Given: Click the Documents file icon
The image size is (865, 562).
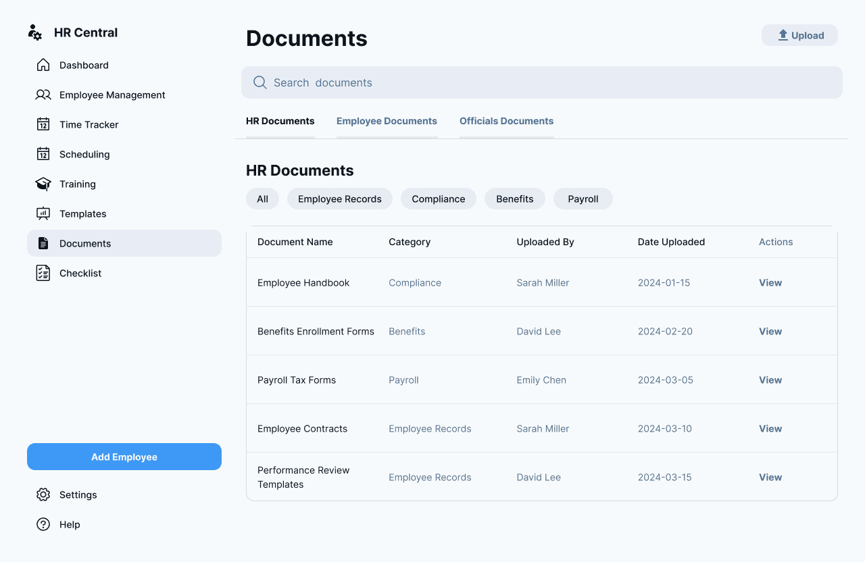Looking at the screenshot, I should (43, 243).
